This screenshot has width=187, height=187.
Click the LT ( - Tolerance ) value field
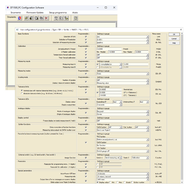point(111,95)
